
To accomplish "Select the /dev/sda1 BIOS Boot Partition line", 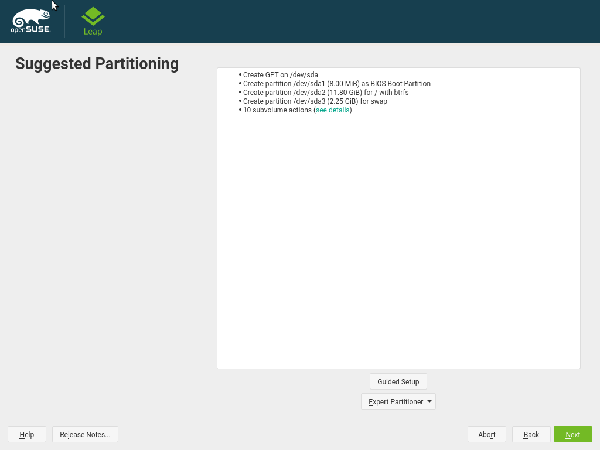I will pyautogui.click(x=336, y=84).
